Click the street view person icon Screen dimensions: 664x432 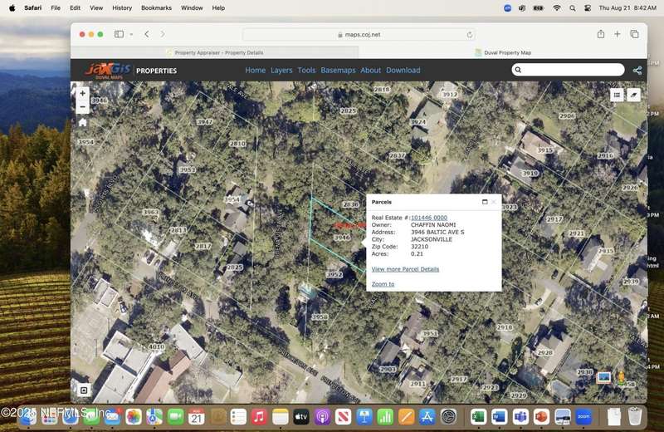pyautogui.click(x=621, y=377)
